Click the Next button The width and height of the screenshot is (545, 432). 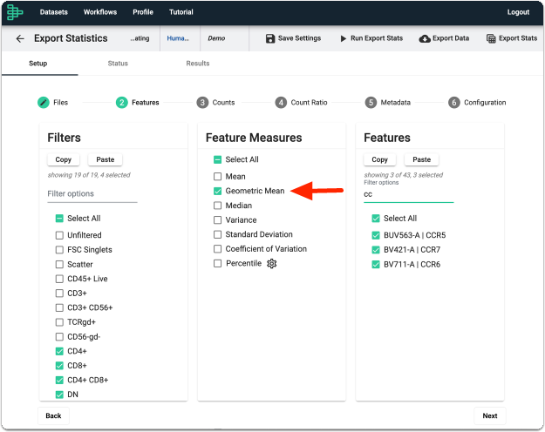click(490, 416)
